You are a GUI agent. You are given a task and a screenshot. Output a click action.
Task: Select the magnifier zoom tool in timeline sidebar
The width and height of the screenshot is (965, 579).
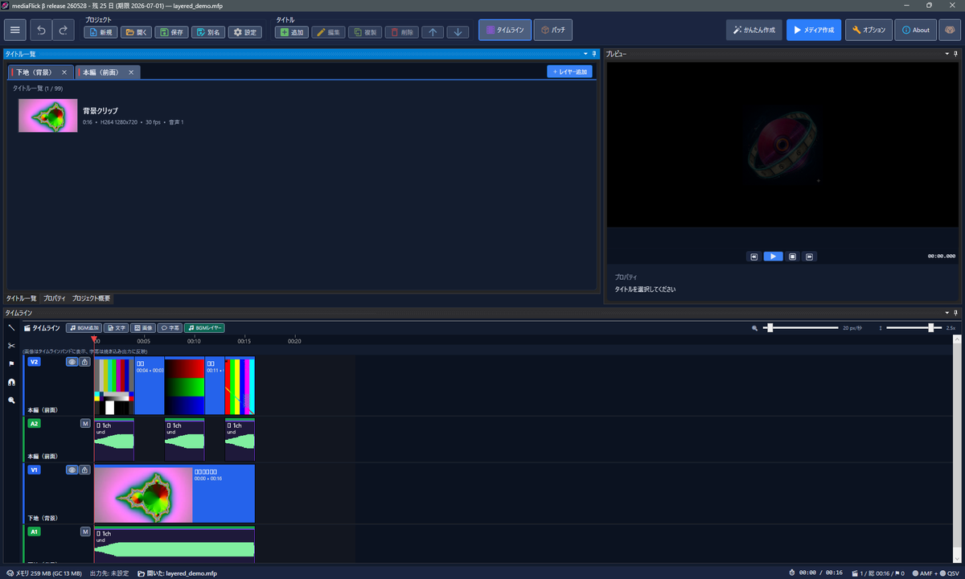(x=11, y=400)
